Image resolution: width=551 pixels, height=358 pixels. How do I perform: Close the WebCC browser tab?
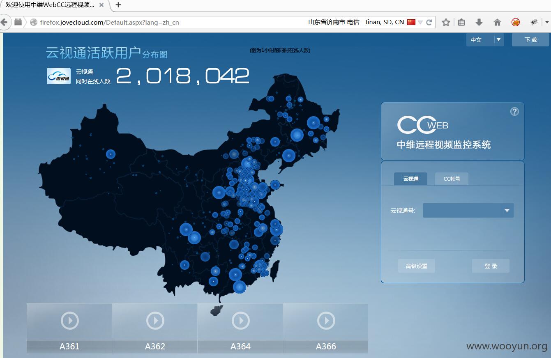tap(101, 5)
